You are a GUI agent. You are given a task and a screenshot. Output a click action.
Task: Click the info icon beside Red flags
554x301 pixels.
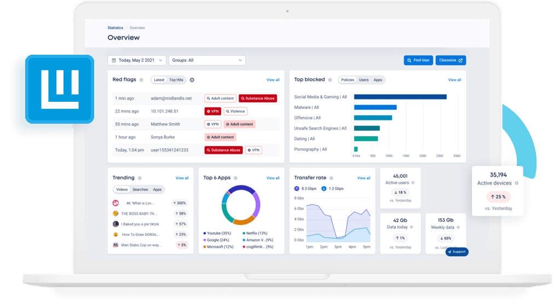142,80
